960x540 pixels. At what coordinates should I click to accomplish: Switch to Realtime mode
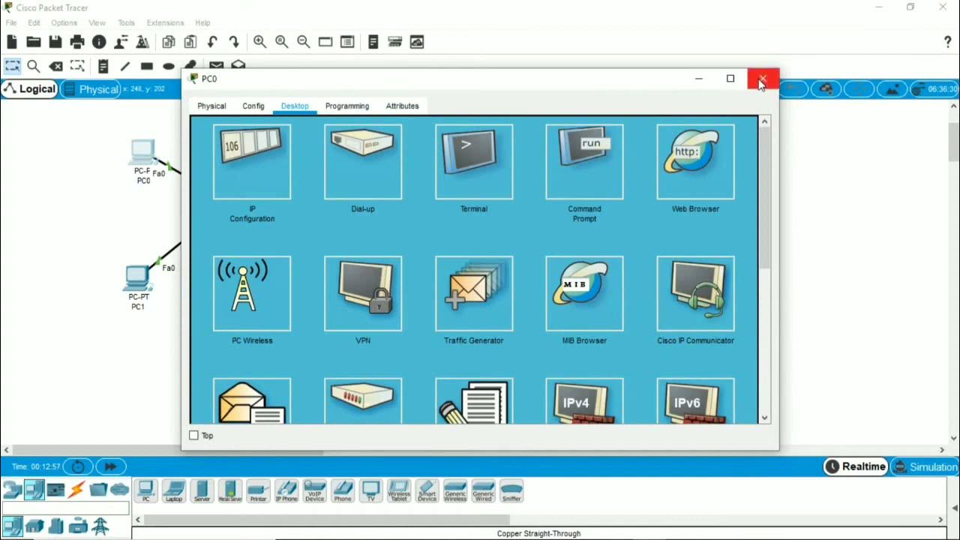(x=855, y=466)
